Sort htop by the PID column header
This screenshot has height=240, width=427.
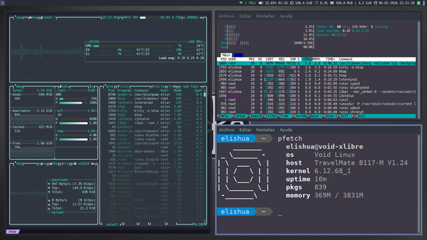tap(224, 59)
